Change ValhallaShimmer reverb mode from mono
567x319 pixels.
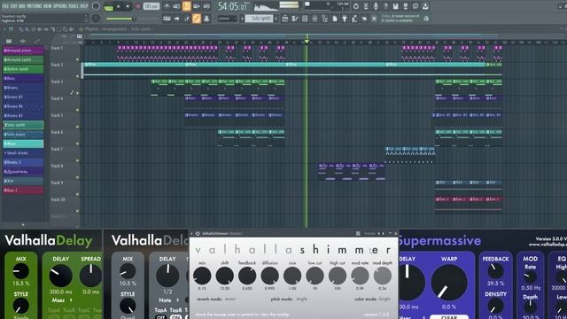[230, 300]
